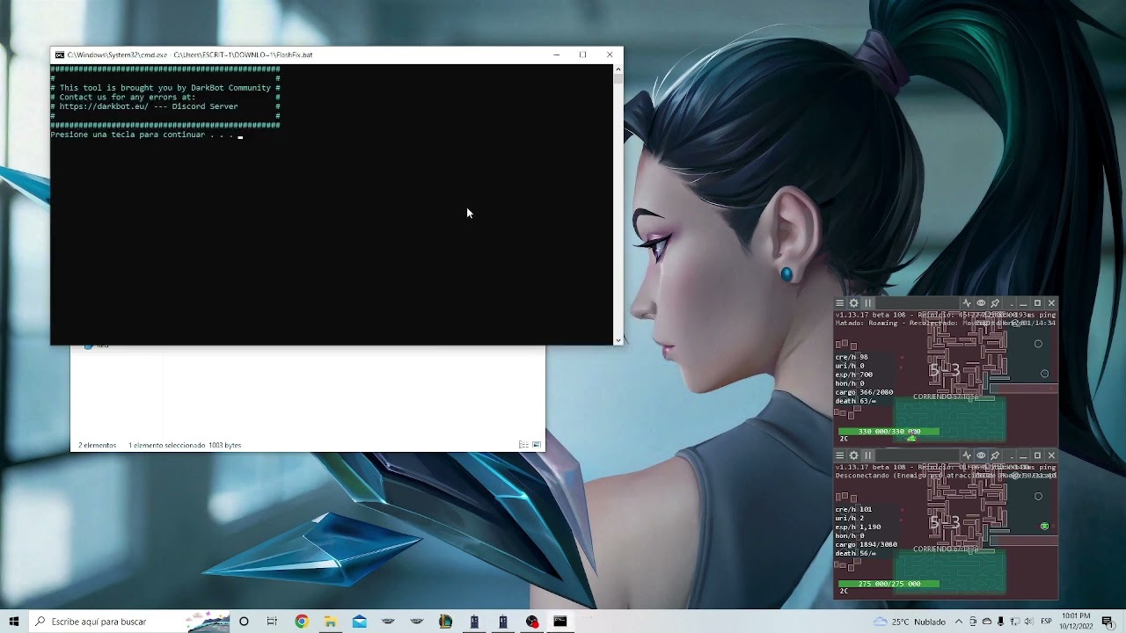The height and width of the screenshot is (633, 1126).
Task: Open stats pulse icon in upper DarkBot window
Action: [967, 303]
